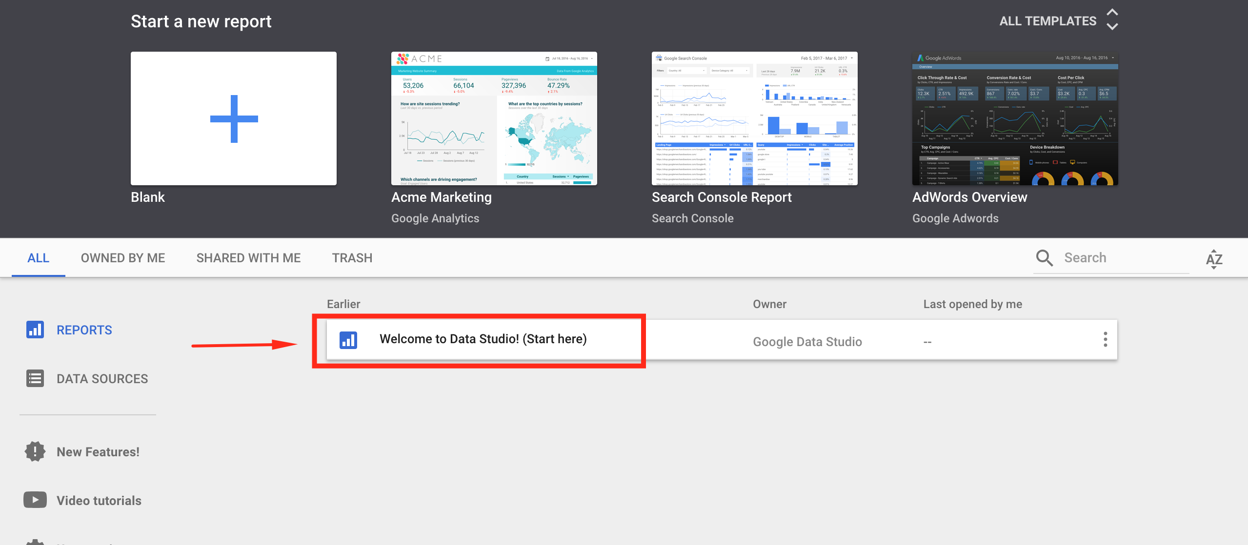Open the Acme Marketing template thumbnail
1248x545 pixels.
[494, 118]
